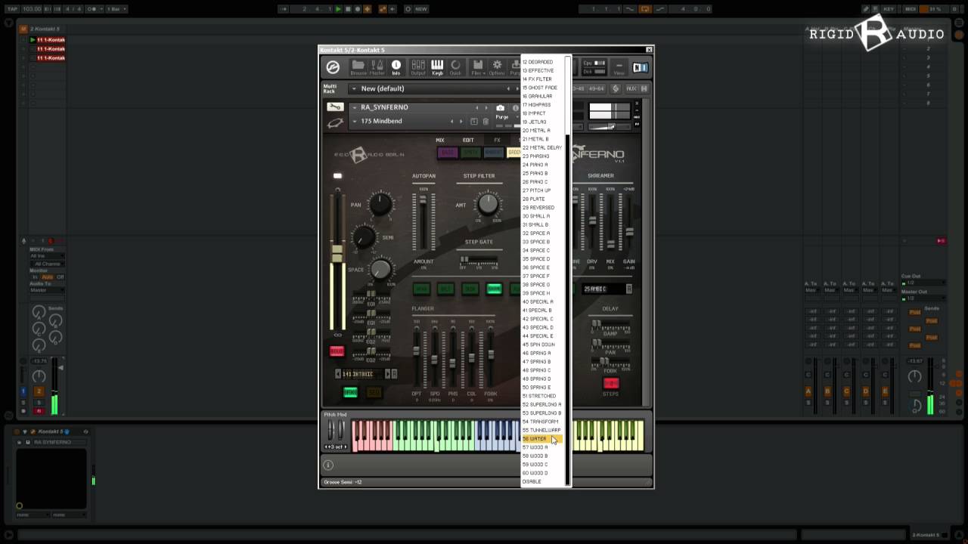Click the Ableton play button
This screenshot has width=968, height=544.
(338, 9)
